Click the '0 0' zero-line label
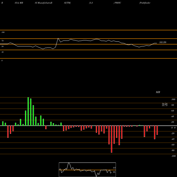This screenshot has width=177, height=177. (173, 128)
